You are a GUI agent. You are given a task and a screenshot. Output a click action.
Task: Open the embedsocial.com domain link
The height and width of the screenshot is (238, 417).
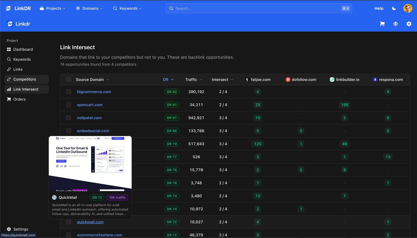click(x=93, y=131)
